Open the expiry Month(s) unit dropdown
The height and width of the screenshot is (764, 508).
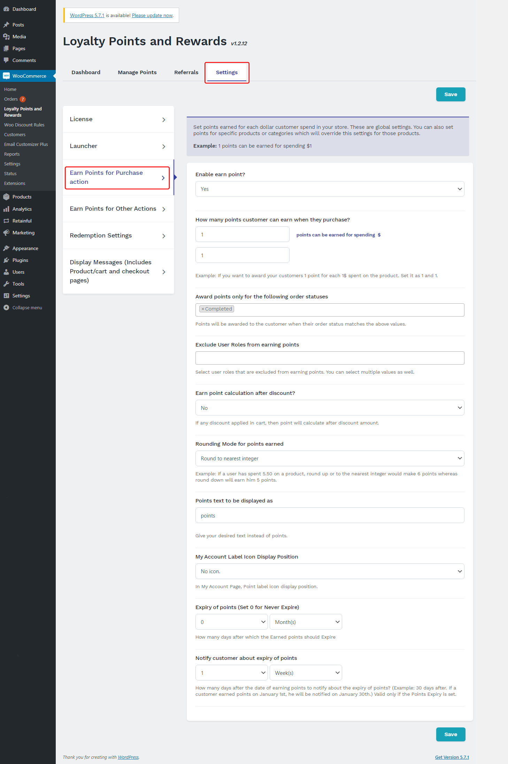(x=306, y=622)
